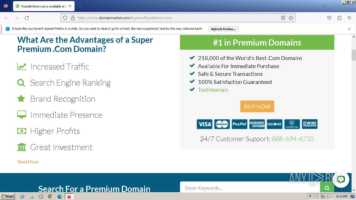This screenshot has height=200, width=356.
Task: Click the Higher Profits money icon
Action: click(x=22, y=131)
